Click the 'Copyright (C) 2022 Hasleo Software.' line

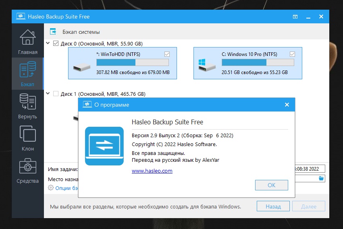(175, 144)
